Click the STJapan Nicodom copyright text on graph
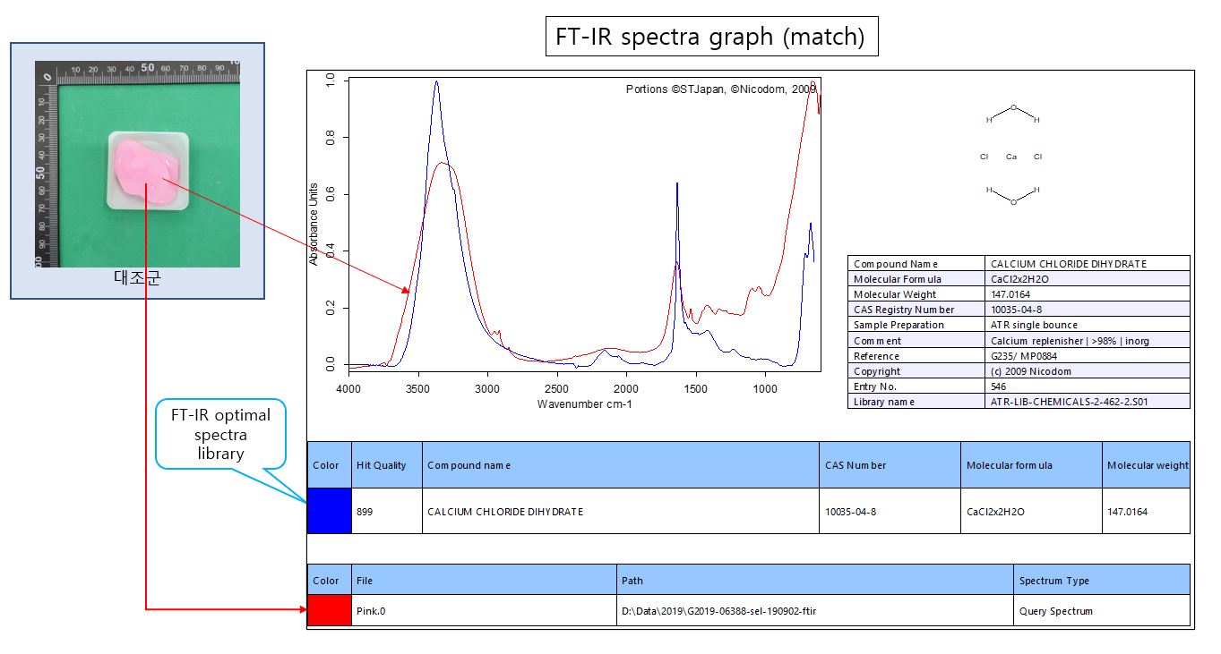The image size is (1221, 654). coord(720,89)
